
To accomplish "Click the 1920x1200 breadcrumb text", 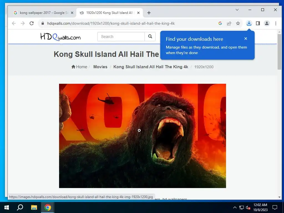I will point(204,67).
